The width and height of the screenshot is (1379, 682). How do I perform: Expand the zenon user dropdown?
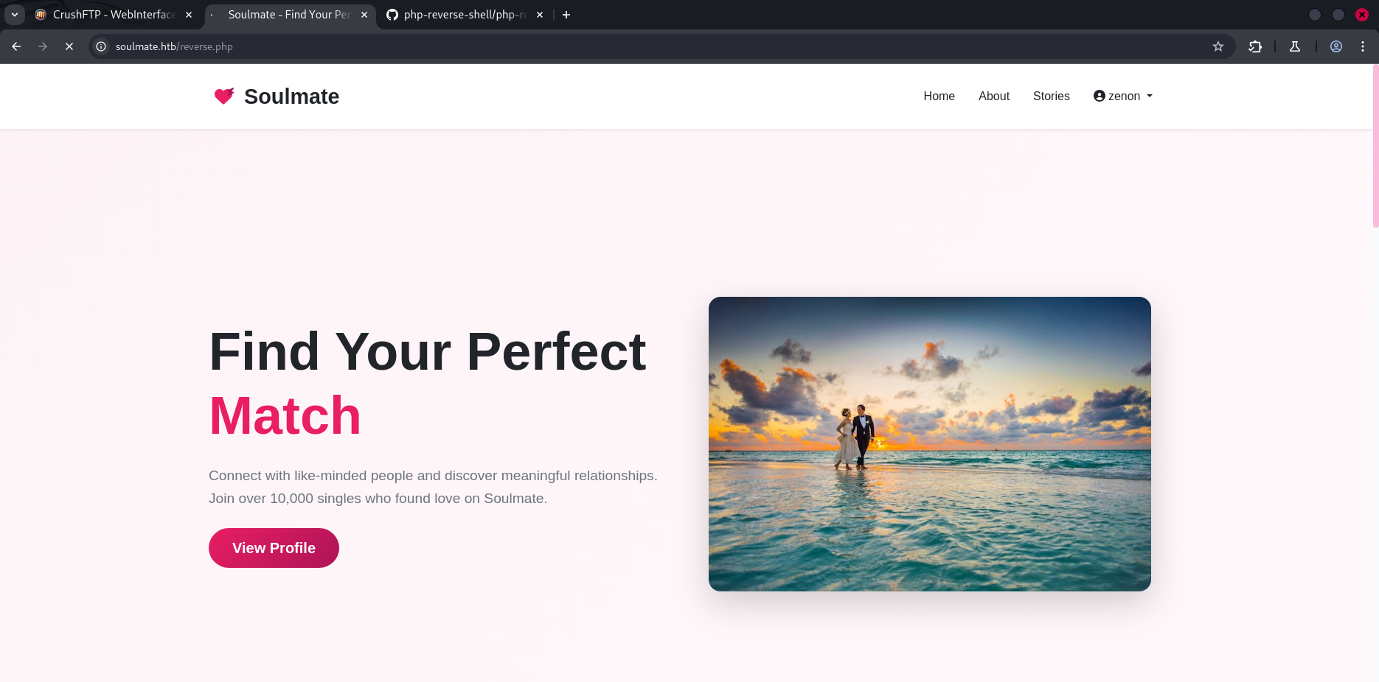pos(1123,96)
